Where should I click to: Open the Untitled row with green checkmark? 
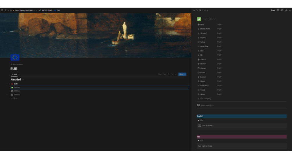point(100,88)
